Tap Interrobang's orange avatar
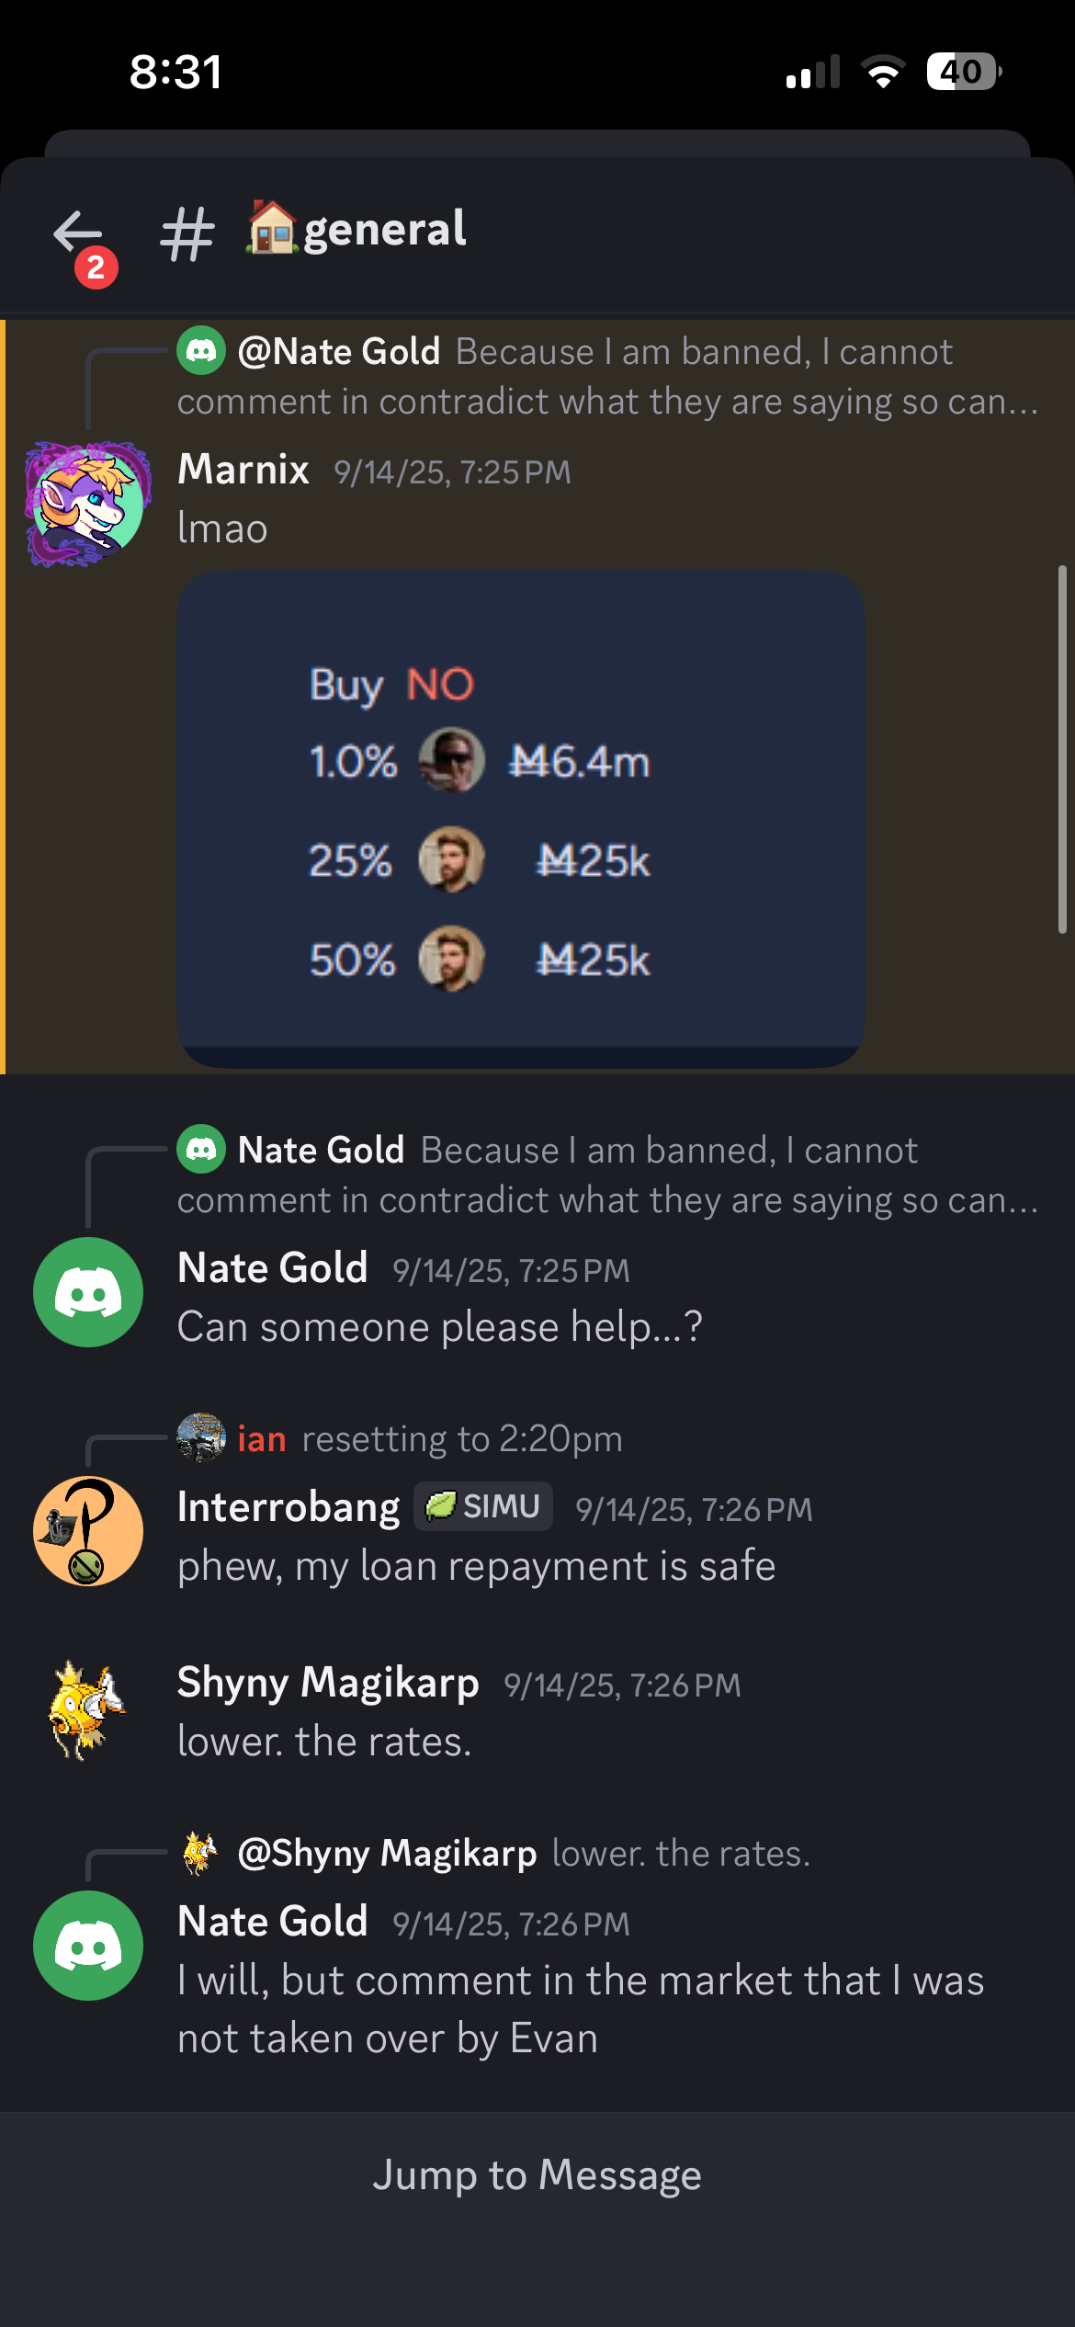Screen dimensions: 1075x2327 coord(88,1531)
